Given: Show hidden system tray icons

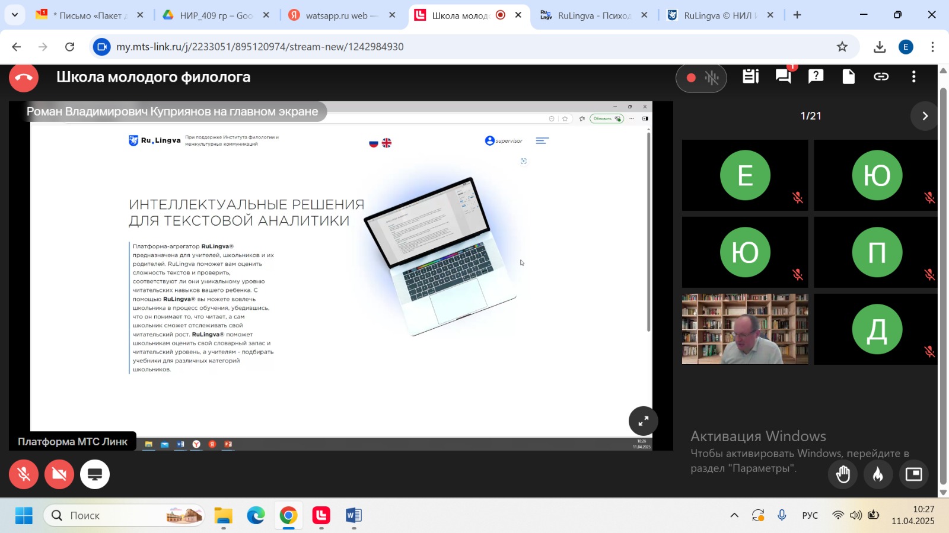Looking at the screenshot, I should click(734, 515).
